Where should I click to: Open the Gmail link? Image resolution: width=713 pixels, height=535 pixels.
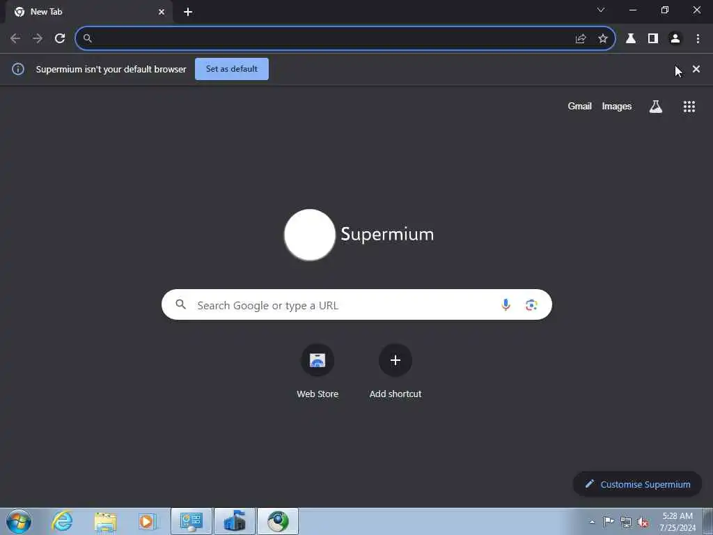[x=580, y=107]
